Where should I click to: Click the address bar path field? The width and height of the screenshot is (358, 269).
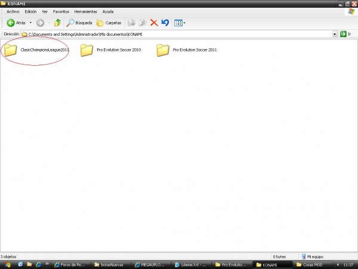[176, 34]
